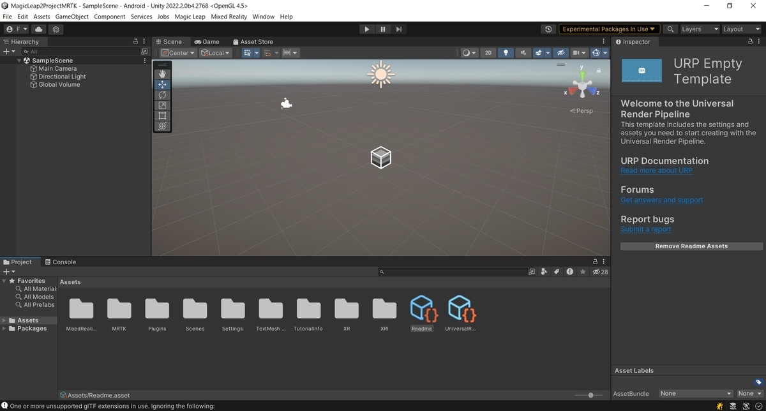This screenshot has height=411, width=766.
Task: Open search by label filter in Project
Action: (556, 272)
